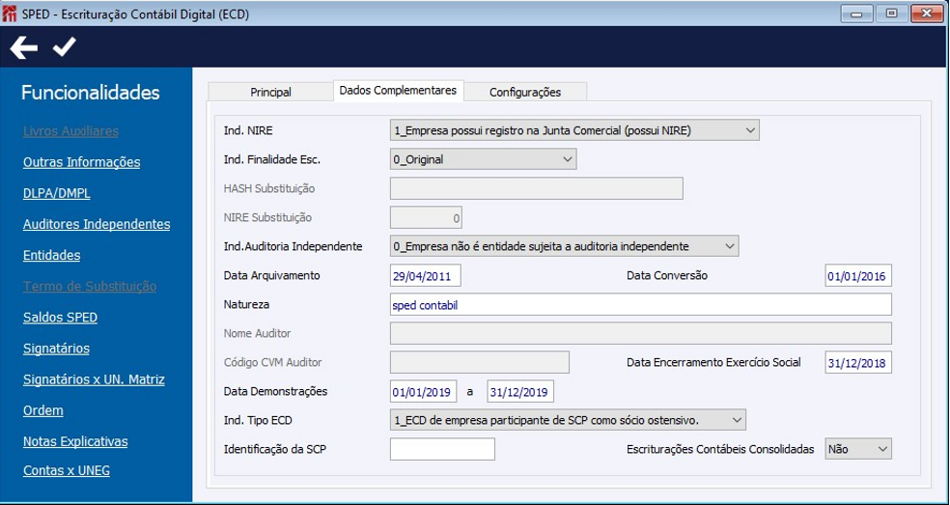Click the confirm checkmark icon
The height and width of the screenshot is (505, 950).
pos(64,47)
